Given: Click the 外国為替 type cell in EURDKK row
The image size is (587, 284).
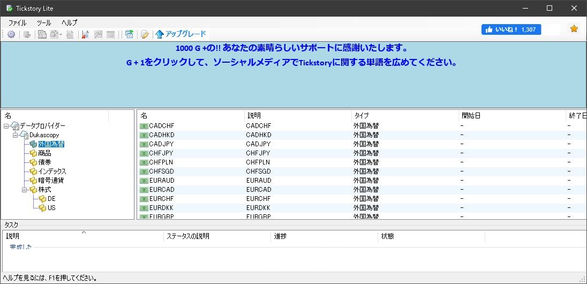Looking at the screenshot, I should point(366,207).
